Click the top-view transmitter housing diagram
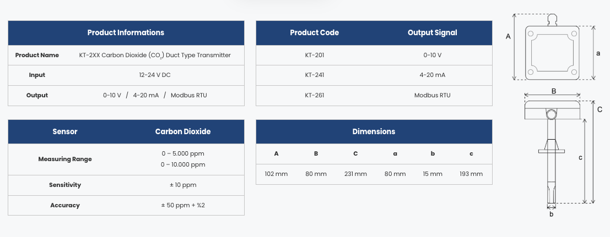Viewport: 610px width, 237px height. [552, 52]
